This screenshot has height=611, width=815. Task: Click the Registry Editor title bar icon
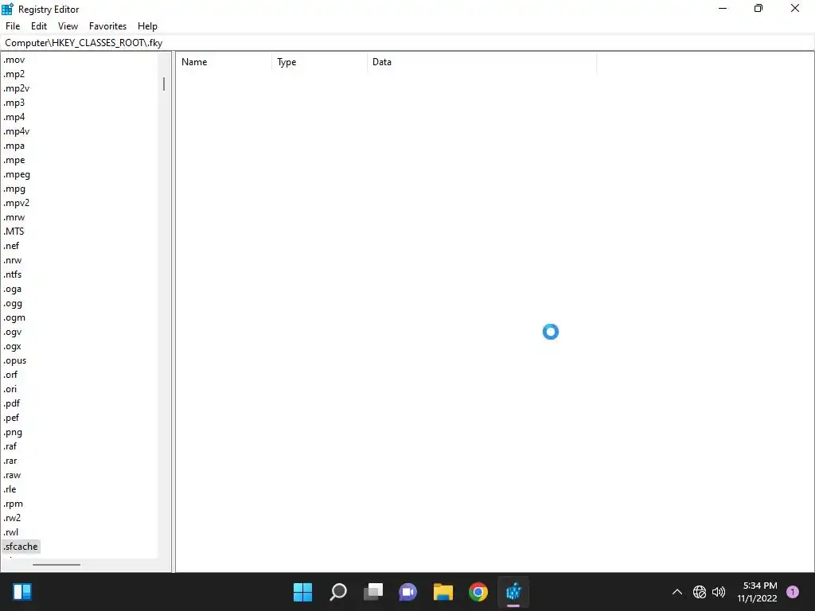pos(7,9)
